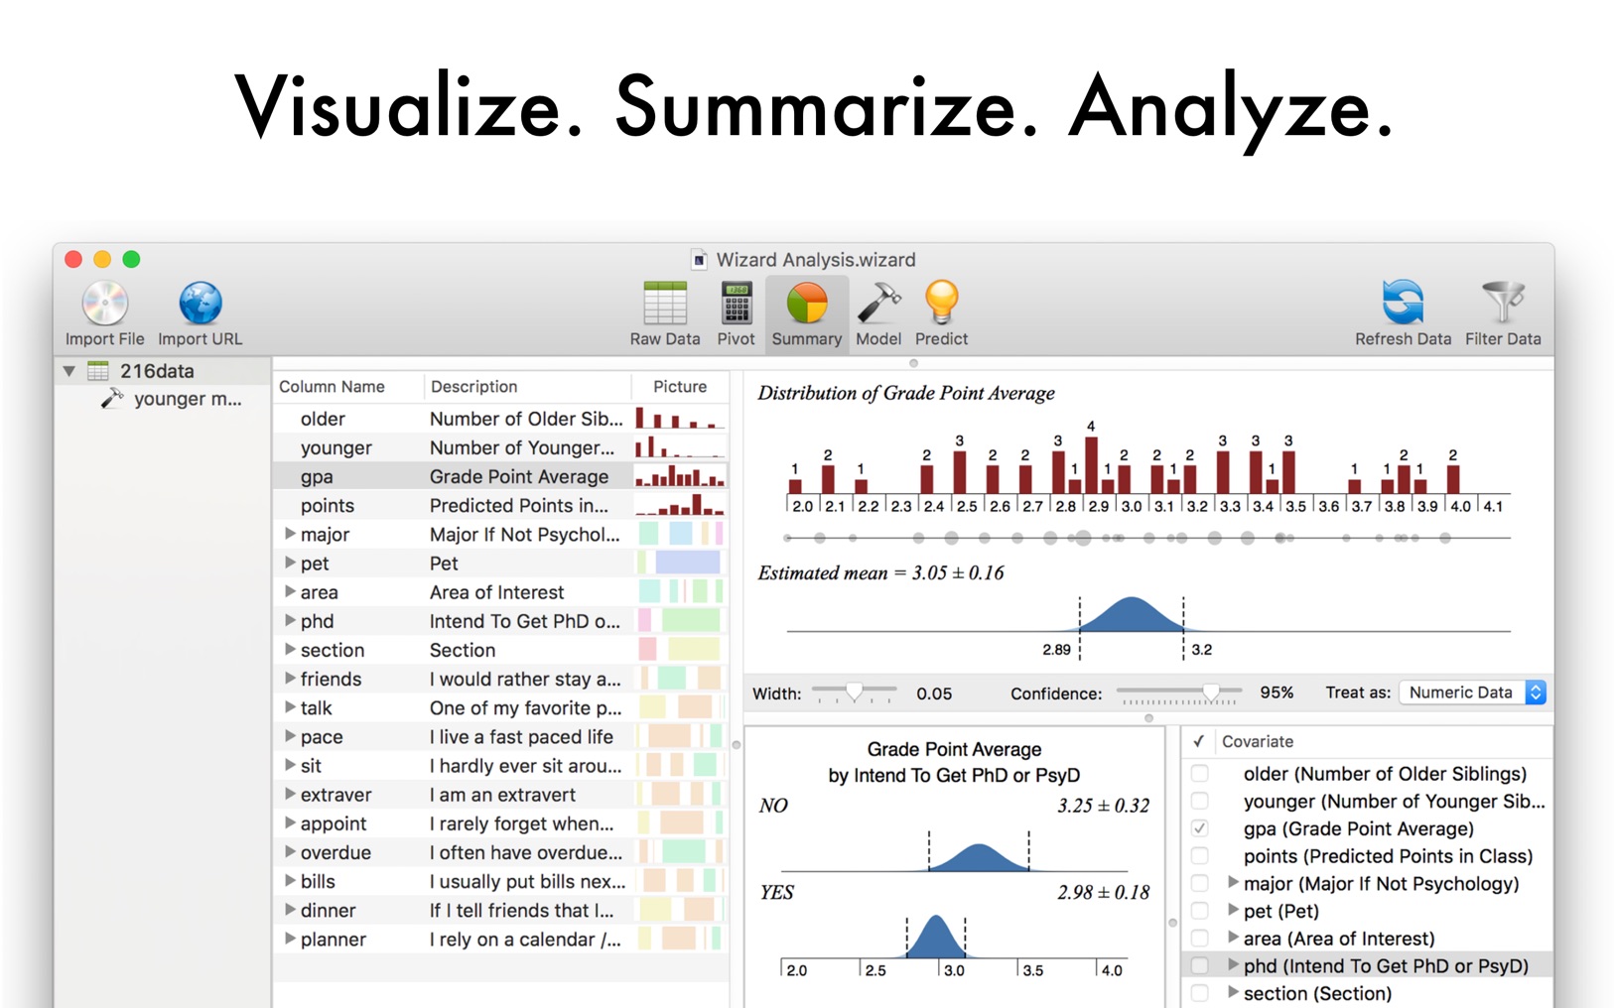Toggle the gpa (Grade Point Average) covariate checkbox
Image resolution: width=1614 pixels, height=1008 pixels.
(1199, 827)
